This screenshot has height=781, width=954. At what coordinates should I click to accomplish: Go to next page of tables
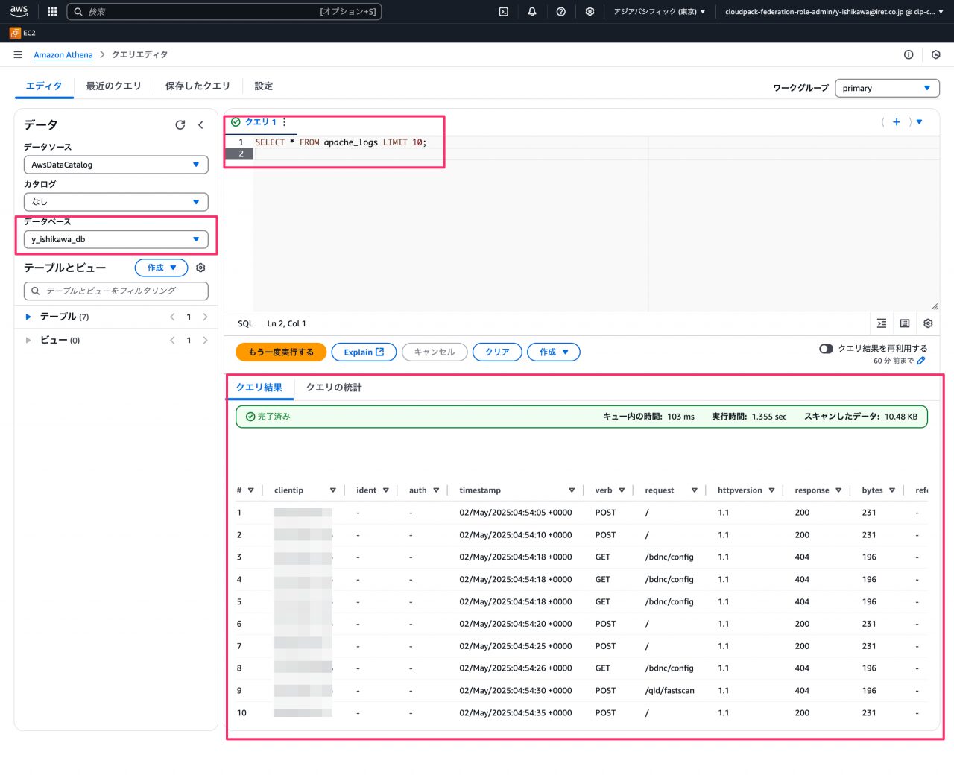205,317
